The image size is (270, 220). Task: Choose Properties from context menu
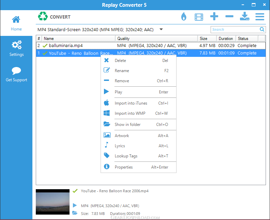point(138,167)
